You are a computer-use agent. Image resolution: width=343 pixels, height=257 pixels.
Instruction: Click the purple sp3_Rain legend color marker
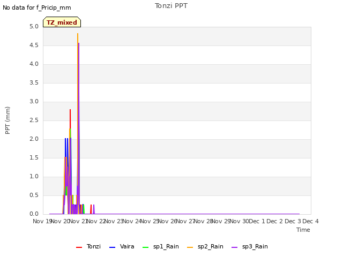click(x=235, y=247)
